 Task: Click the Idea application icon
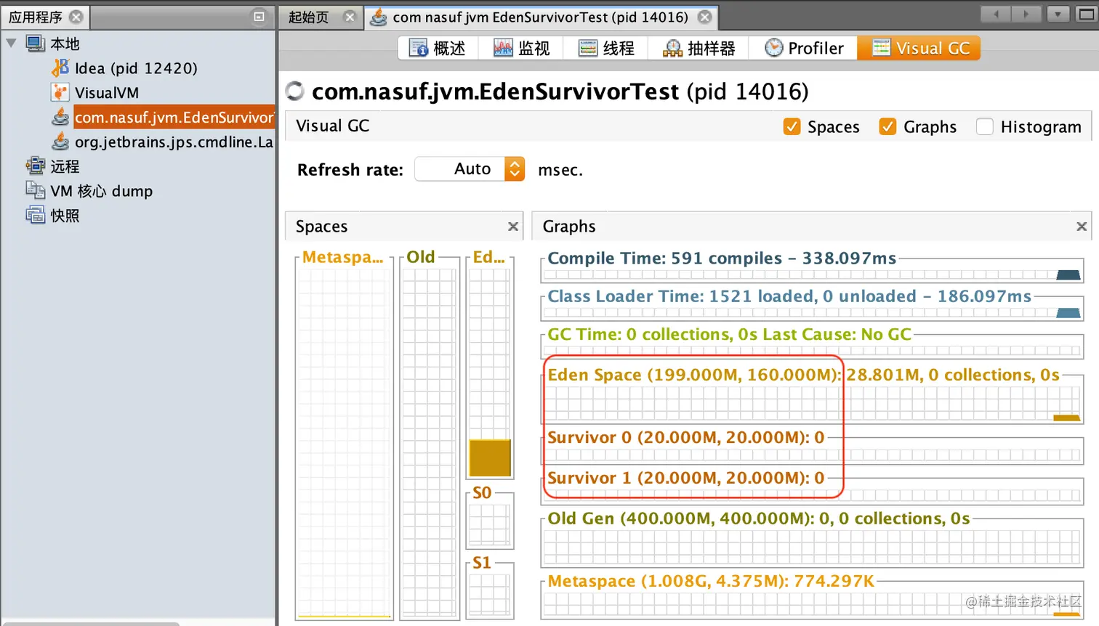point(60,68)
